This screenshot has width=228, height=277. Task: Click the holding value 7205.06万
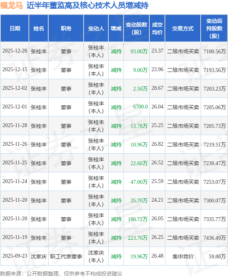click(214, 107)
